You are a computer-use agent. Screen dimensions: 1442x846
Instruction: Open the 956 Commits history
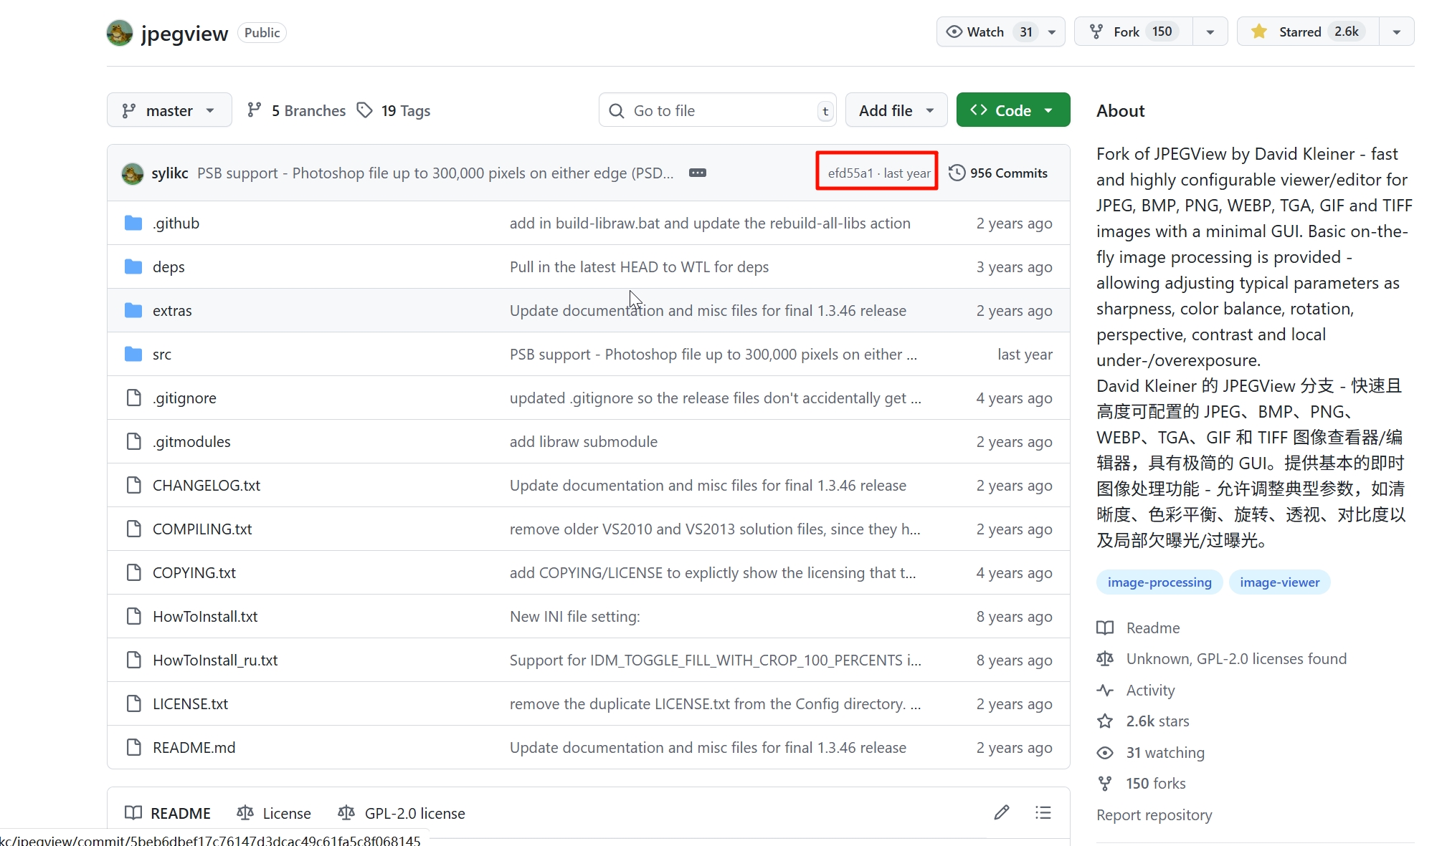[x=998, y=173]
